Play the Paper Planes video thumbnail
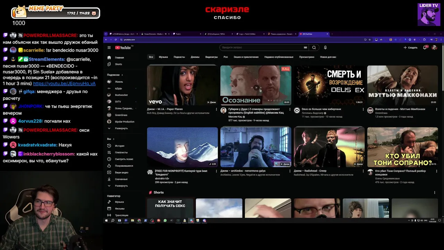The image size is (444, 250). point(182,85)
